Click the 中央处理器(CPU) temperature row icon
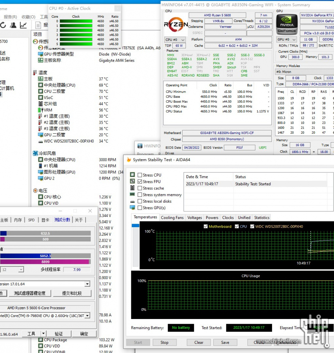The height and width of the screenshot is (353, 334). 41,85
